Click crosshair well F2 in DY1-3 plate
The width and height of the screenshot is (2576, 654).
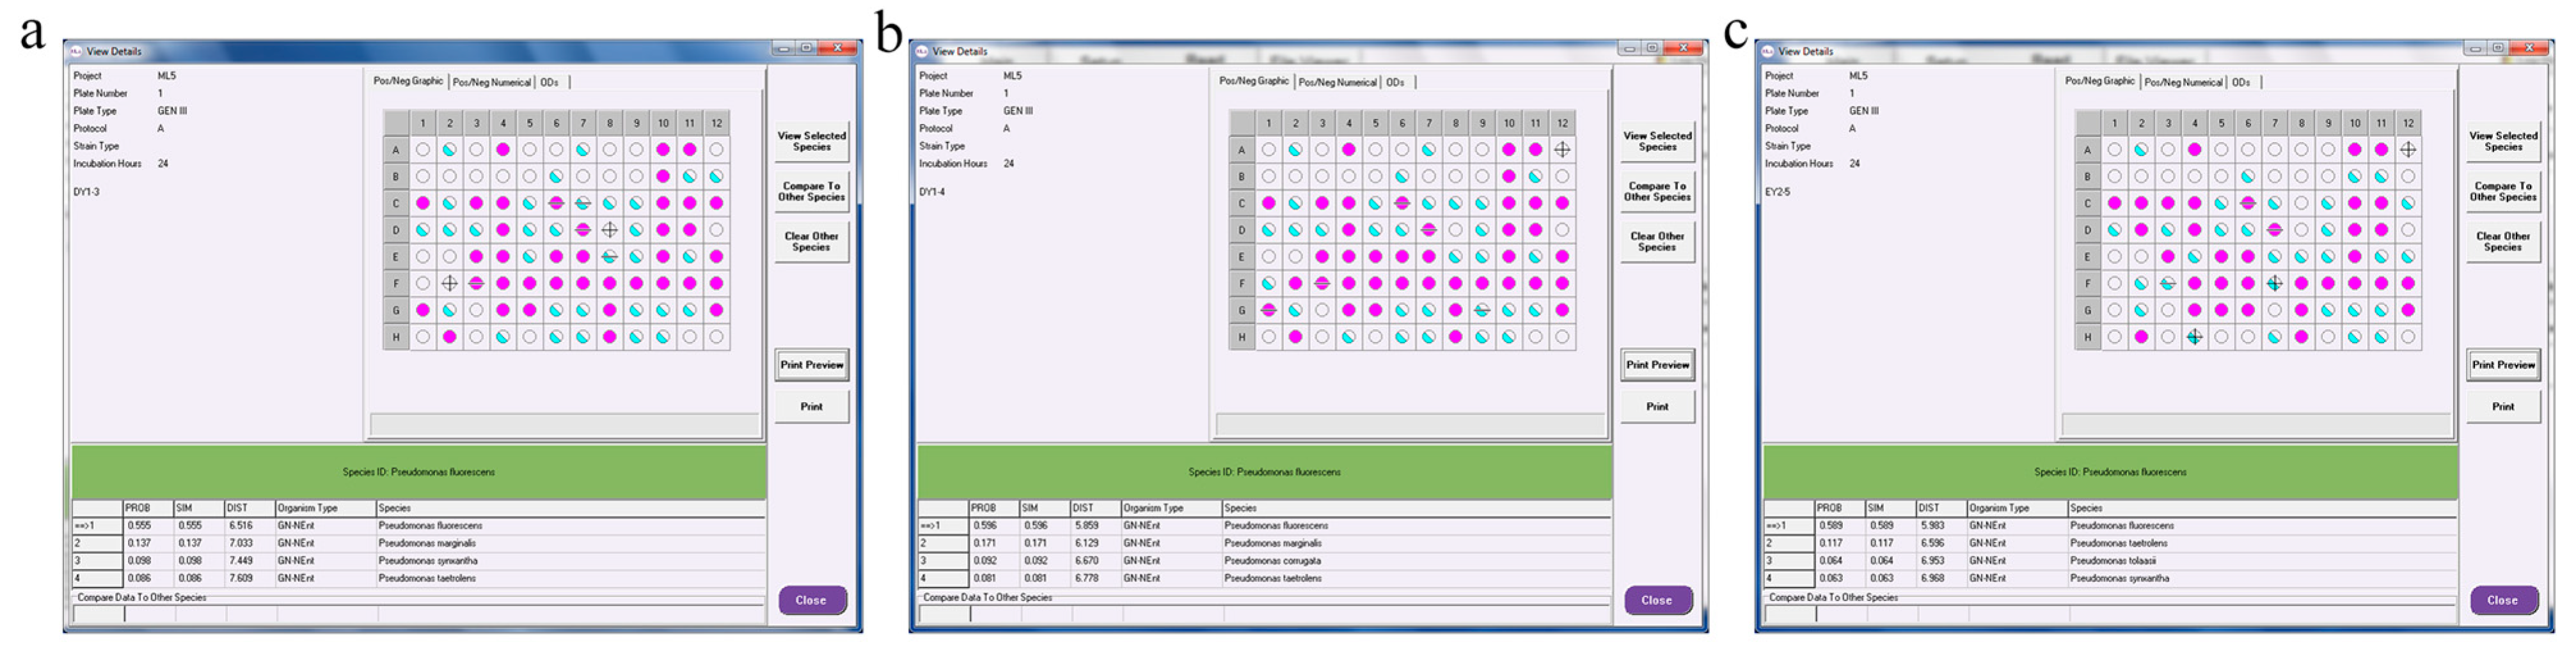450,284
